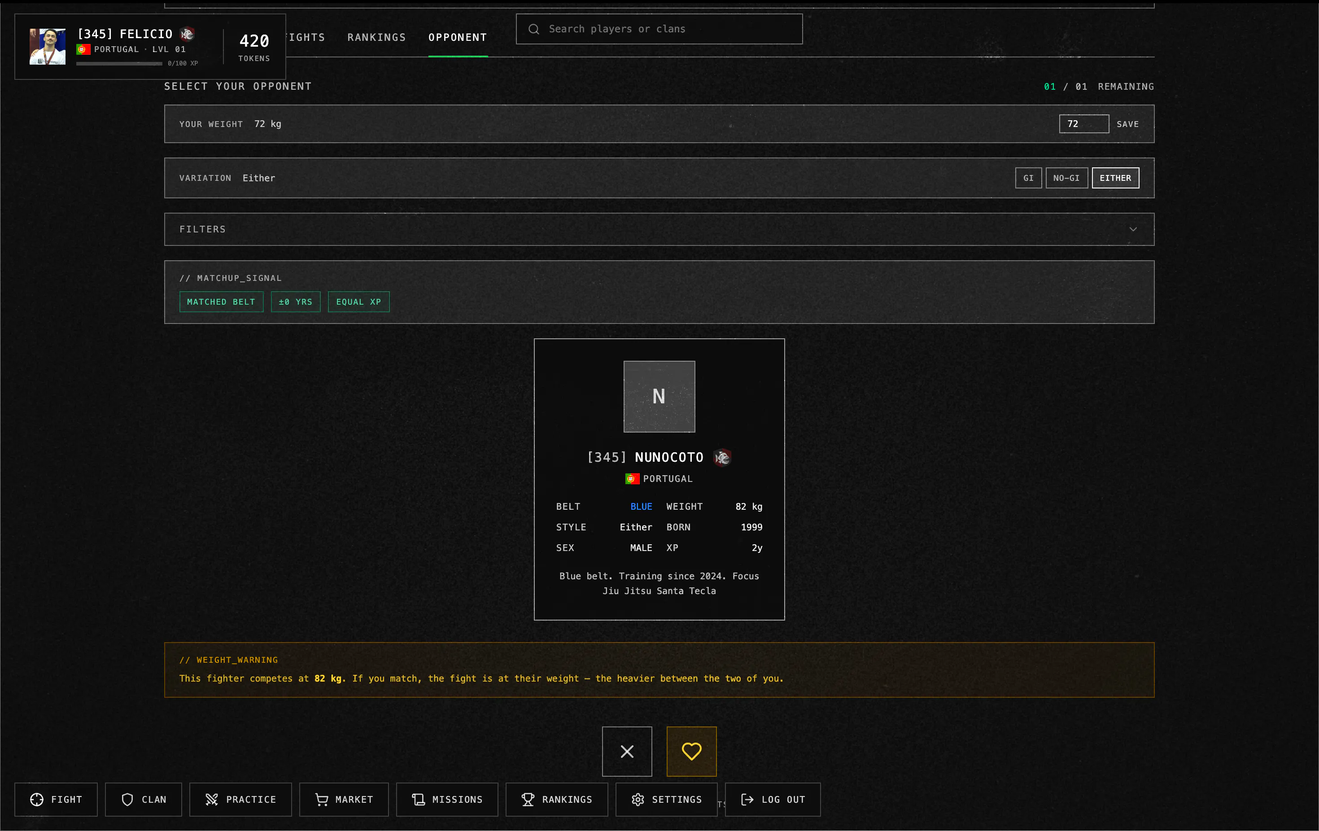Switch to the Opponent tab

coord(457,37)
